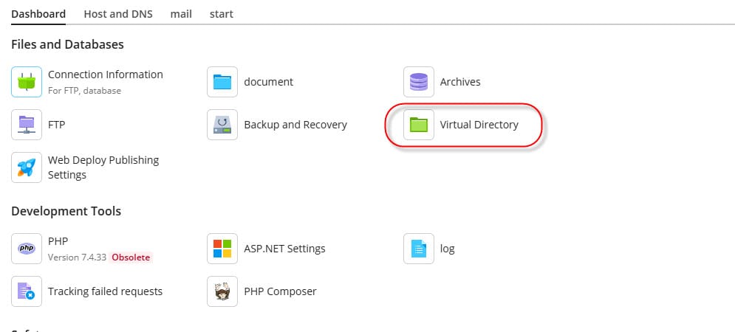Open the Tracking failed requests link

tap(105, 291)
